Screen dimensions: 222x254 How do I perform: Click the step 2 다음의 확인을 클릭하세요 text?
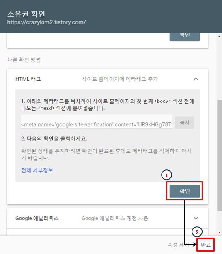(54, 139)
